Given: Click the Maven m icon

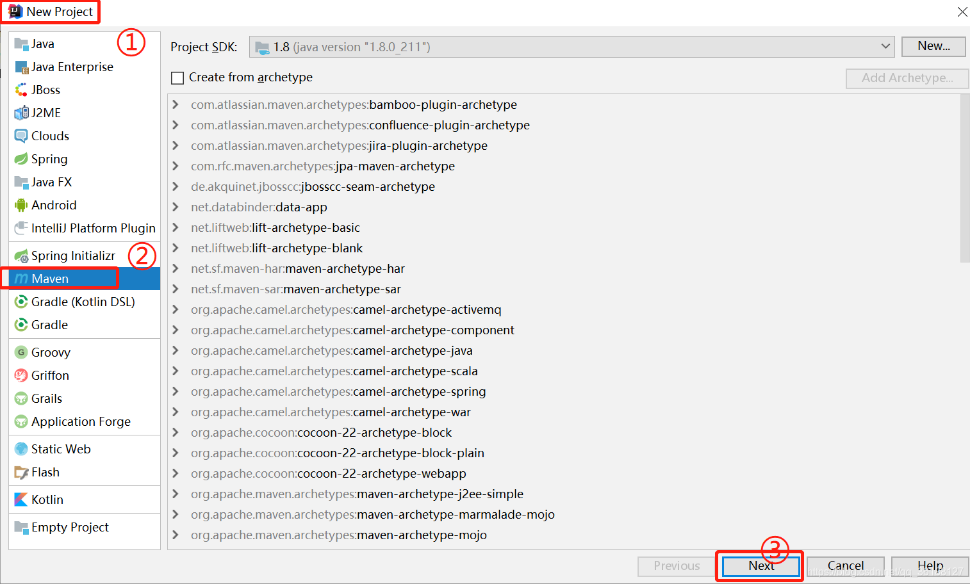Looking at the screenshot, I should click(x=21, y=279).
